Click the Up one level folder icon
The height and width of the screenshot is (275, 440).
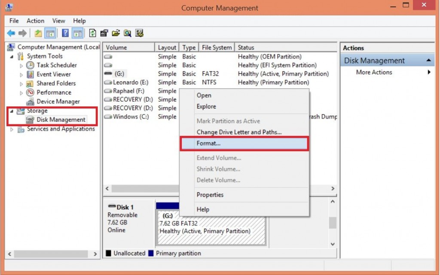pyautogui.click(x=39, y=33)
